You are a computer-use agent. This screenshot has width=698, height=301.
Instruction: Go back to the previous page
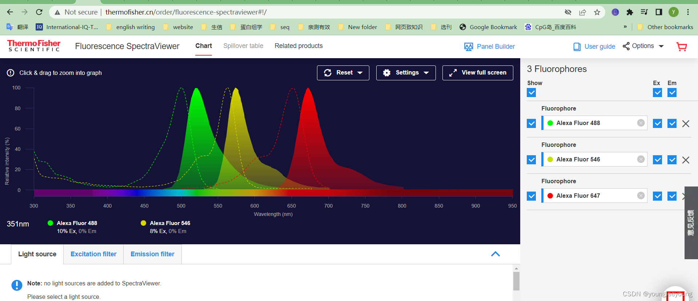point(10,12)
